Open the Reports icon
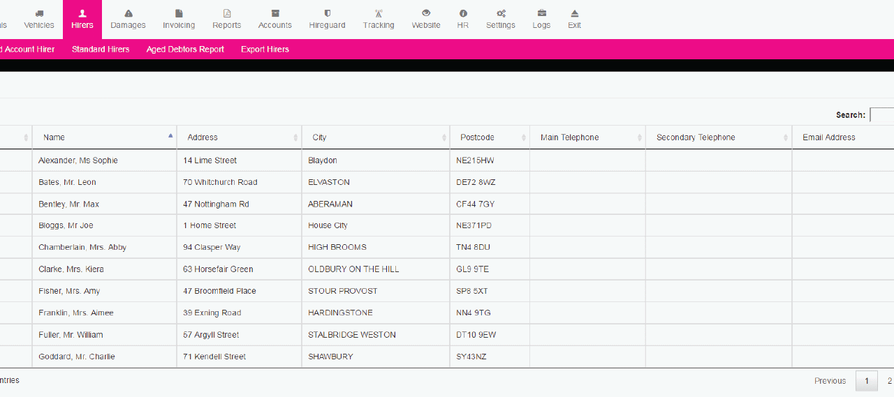Viewport: 894px width, 397px height. pyautogui.click(x=226, y=13)
